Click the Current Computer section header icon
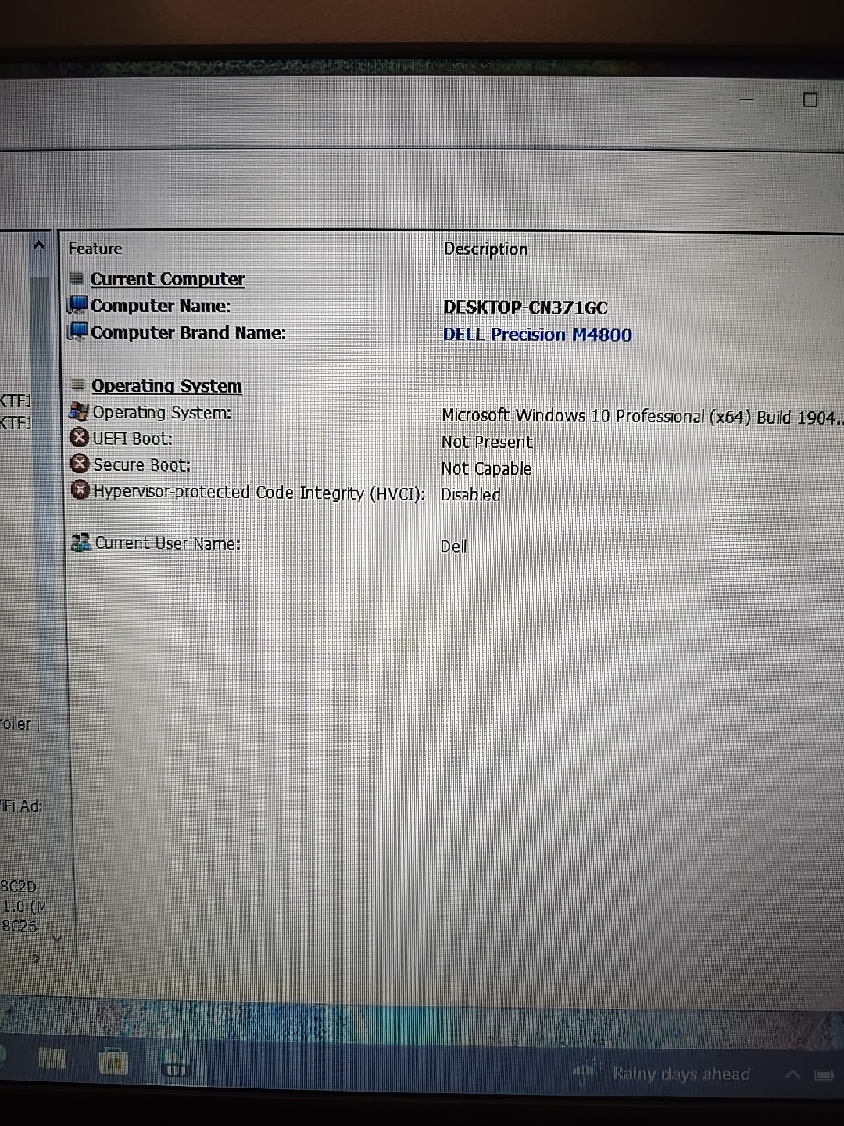The image size is (844, 1126). click(77, 278)
